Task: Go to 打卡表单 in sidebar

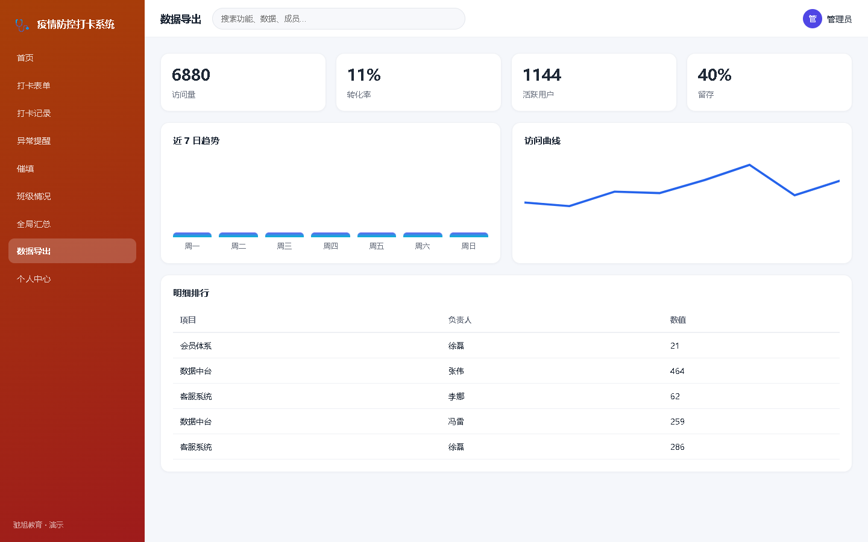Action: (72, 86)
